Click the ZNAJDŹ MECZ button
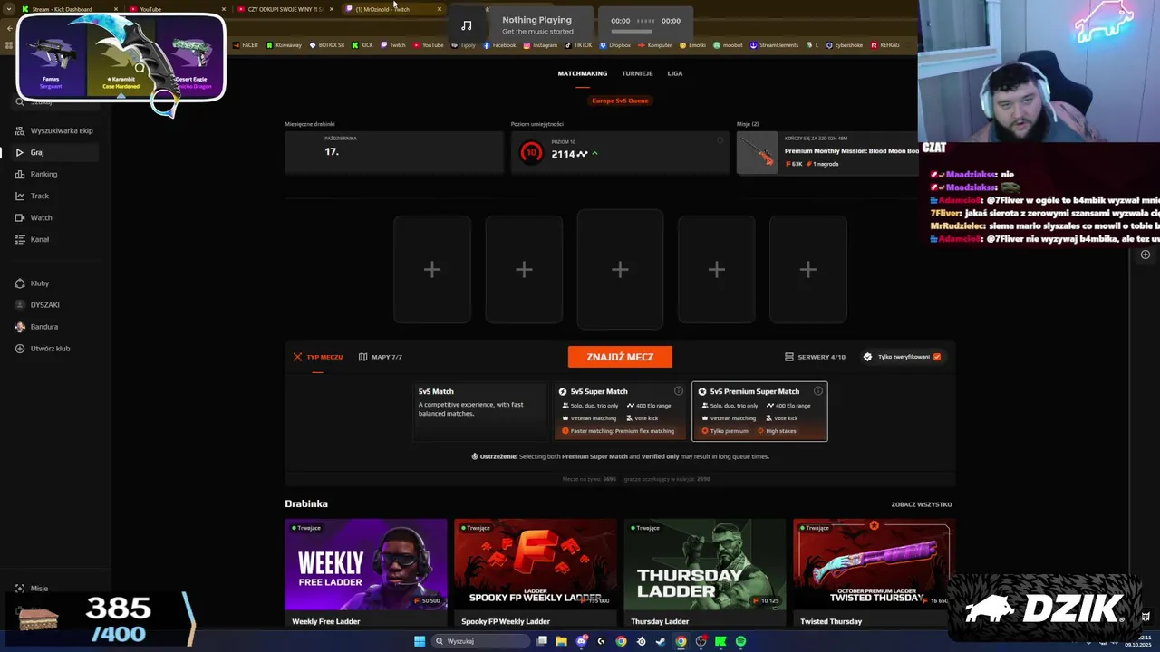The height and width of the screenshot is (652, 1160). 620,357
